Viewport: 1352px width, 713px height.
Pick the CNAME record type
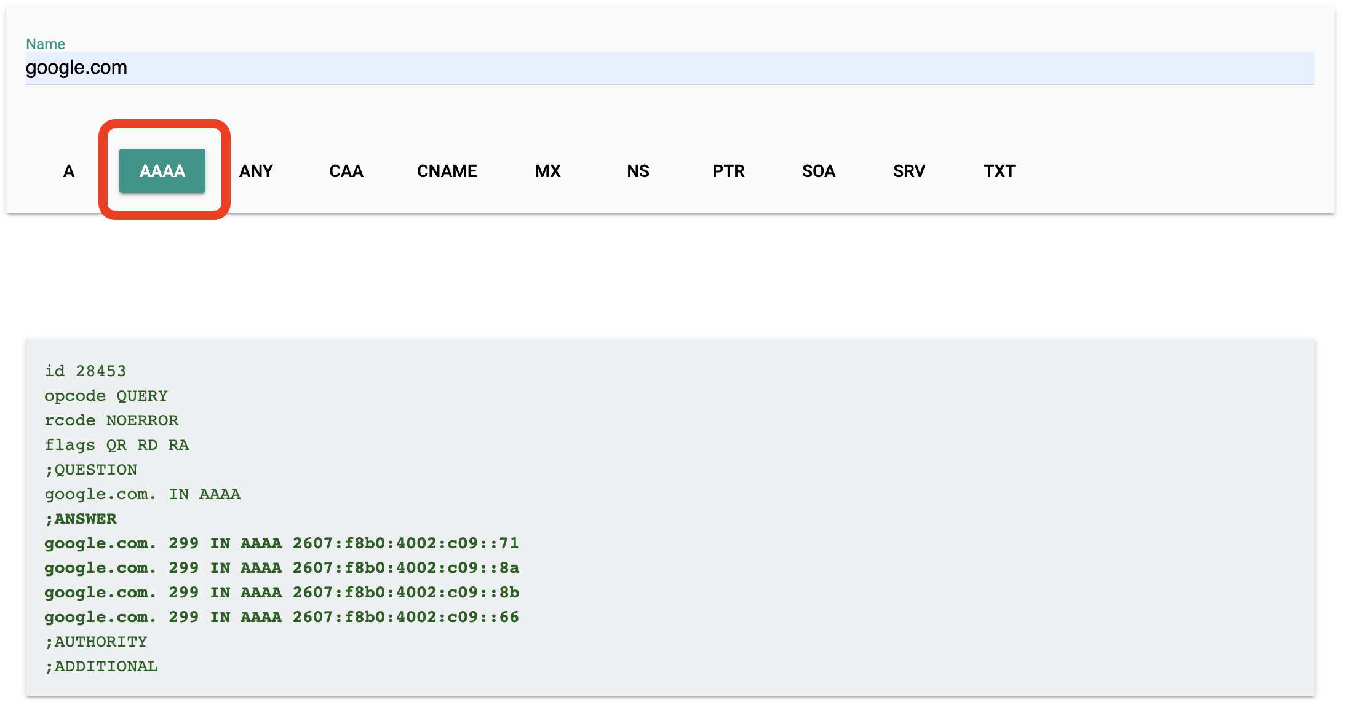coord(447,171)
